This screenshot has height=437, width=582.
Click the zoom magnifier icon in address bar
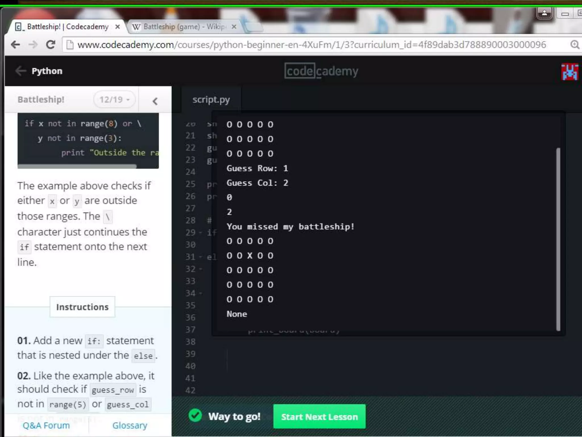[x=575, y=45]
